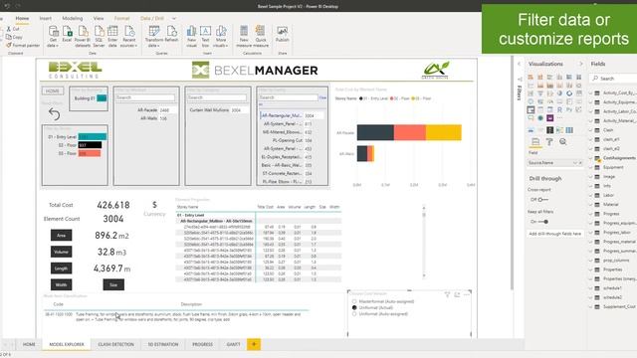Expand the Material table in Fields
Screen dimensions: 637x358
591,205
